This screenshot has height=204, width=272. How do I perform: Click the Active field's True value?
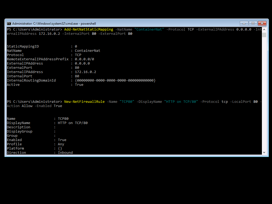point(79,85)
